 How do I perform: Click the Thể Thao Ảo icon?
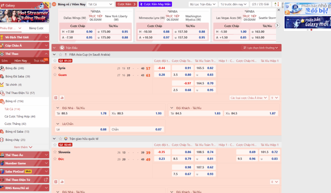pos(2,155)
